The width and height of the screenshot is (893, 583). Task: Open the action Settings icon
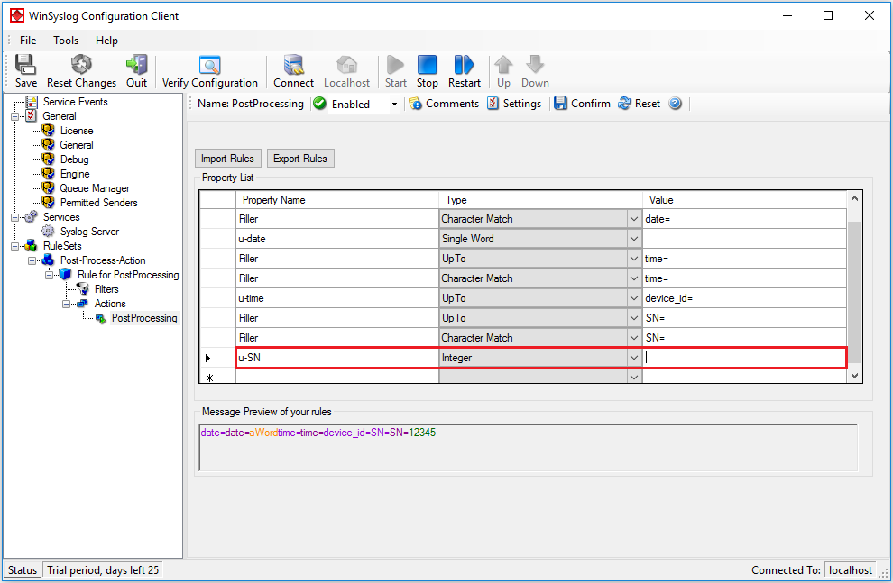coord(514,104)
